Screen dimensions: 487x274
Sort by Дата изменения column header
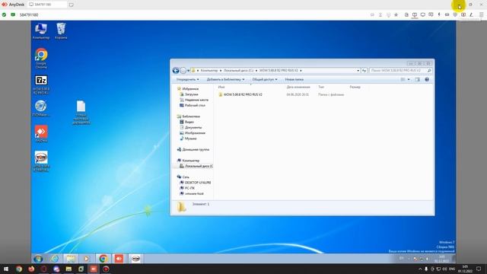(298, 87)
